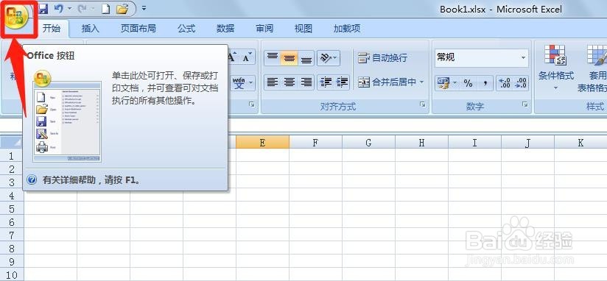Toggle middle vertical alignment
Screen dimensions: 607x281
click(x=290, y=58)
